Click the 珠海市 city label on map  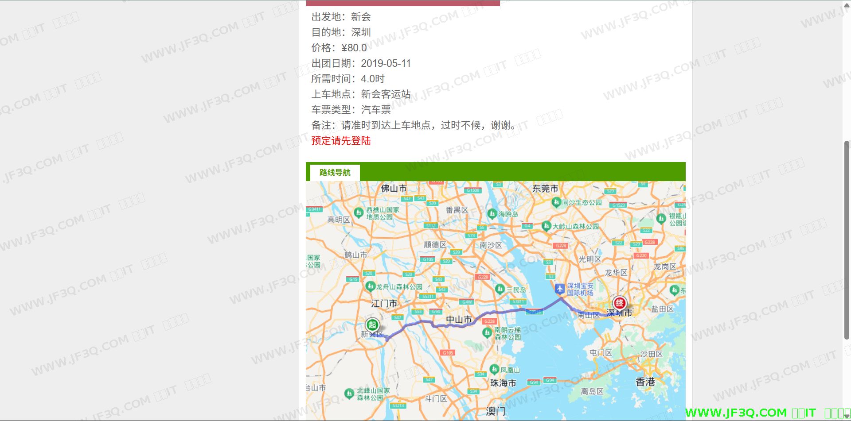point(503,383)
